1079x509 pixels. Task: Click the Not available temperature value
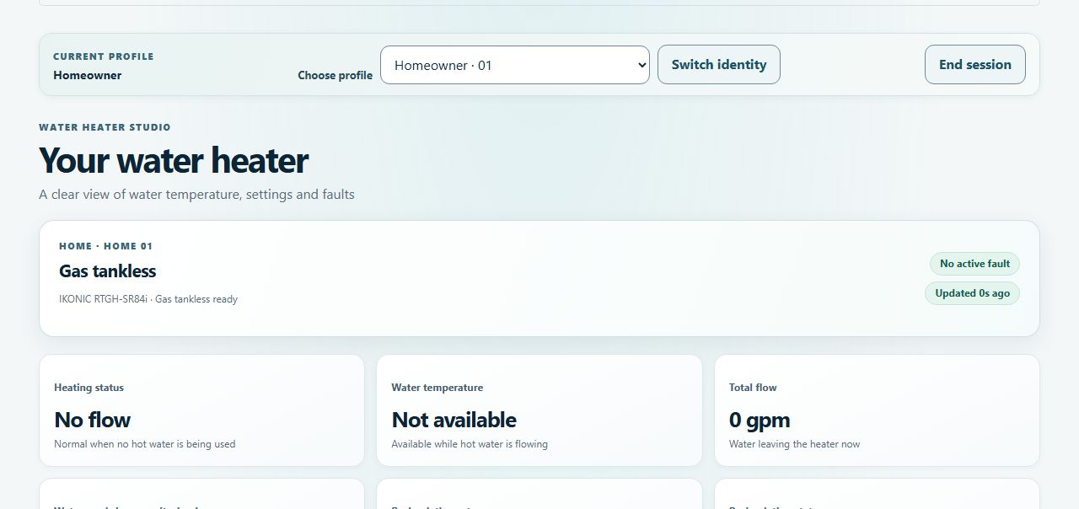pyautogui.click(x=454, y=420)
